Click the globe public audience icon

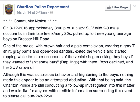coord(51,12)
